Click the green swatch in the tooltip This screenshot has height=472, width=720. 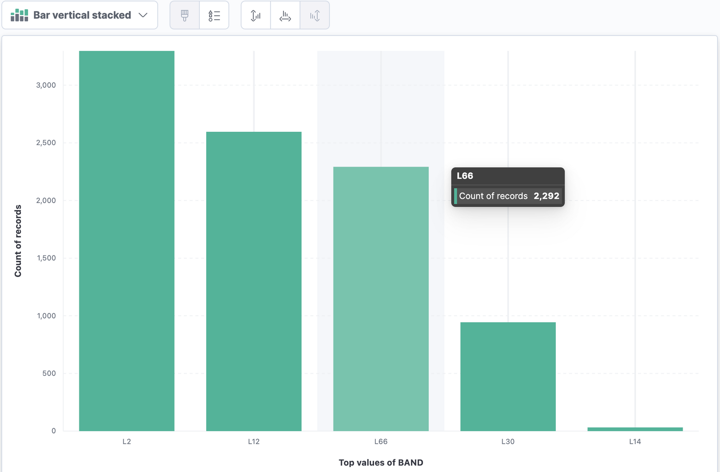[456, 196]
